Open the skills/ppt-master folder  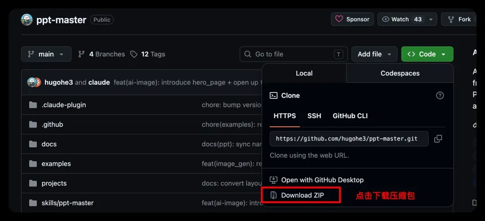67,203
